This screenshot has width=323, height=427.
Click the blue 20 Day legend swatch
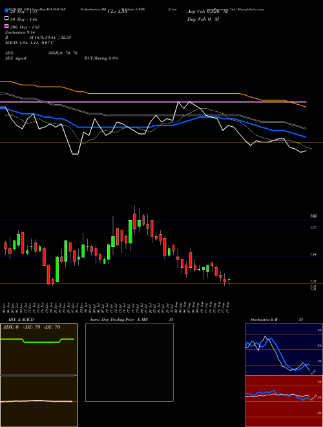[x=6, y=11]
